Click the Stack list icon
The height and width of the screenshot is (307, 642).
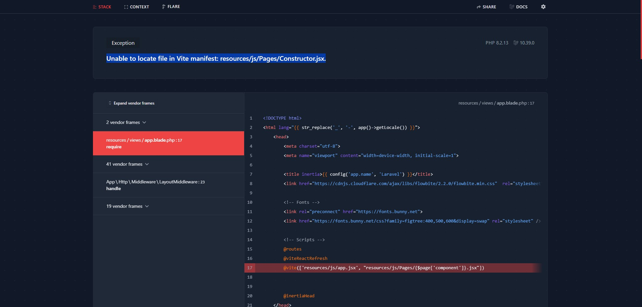(x=94, y=7)
